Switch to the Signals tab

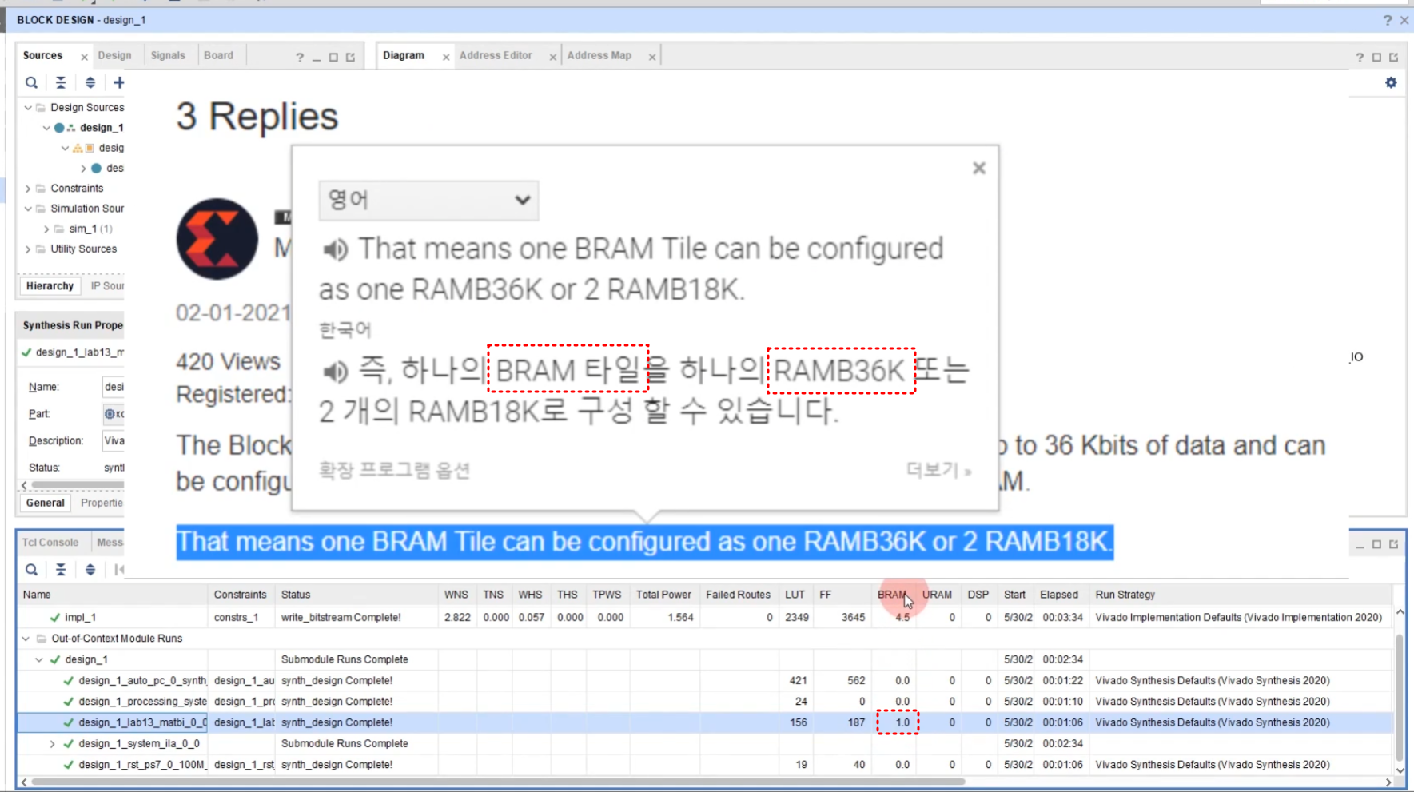point(168,55)
